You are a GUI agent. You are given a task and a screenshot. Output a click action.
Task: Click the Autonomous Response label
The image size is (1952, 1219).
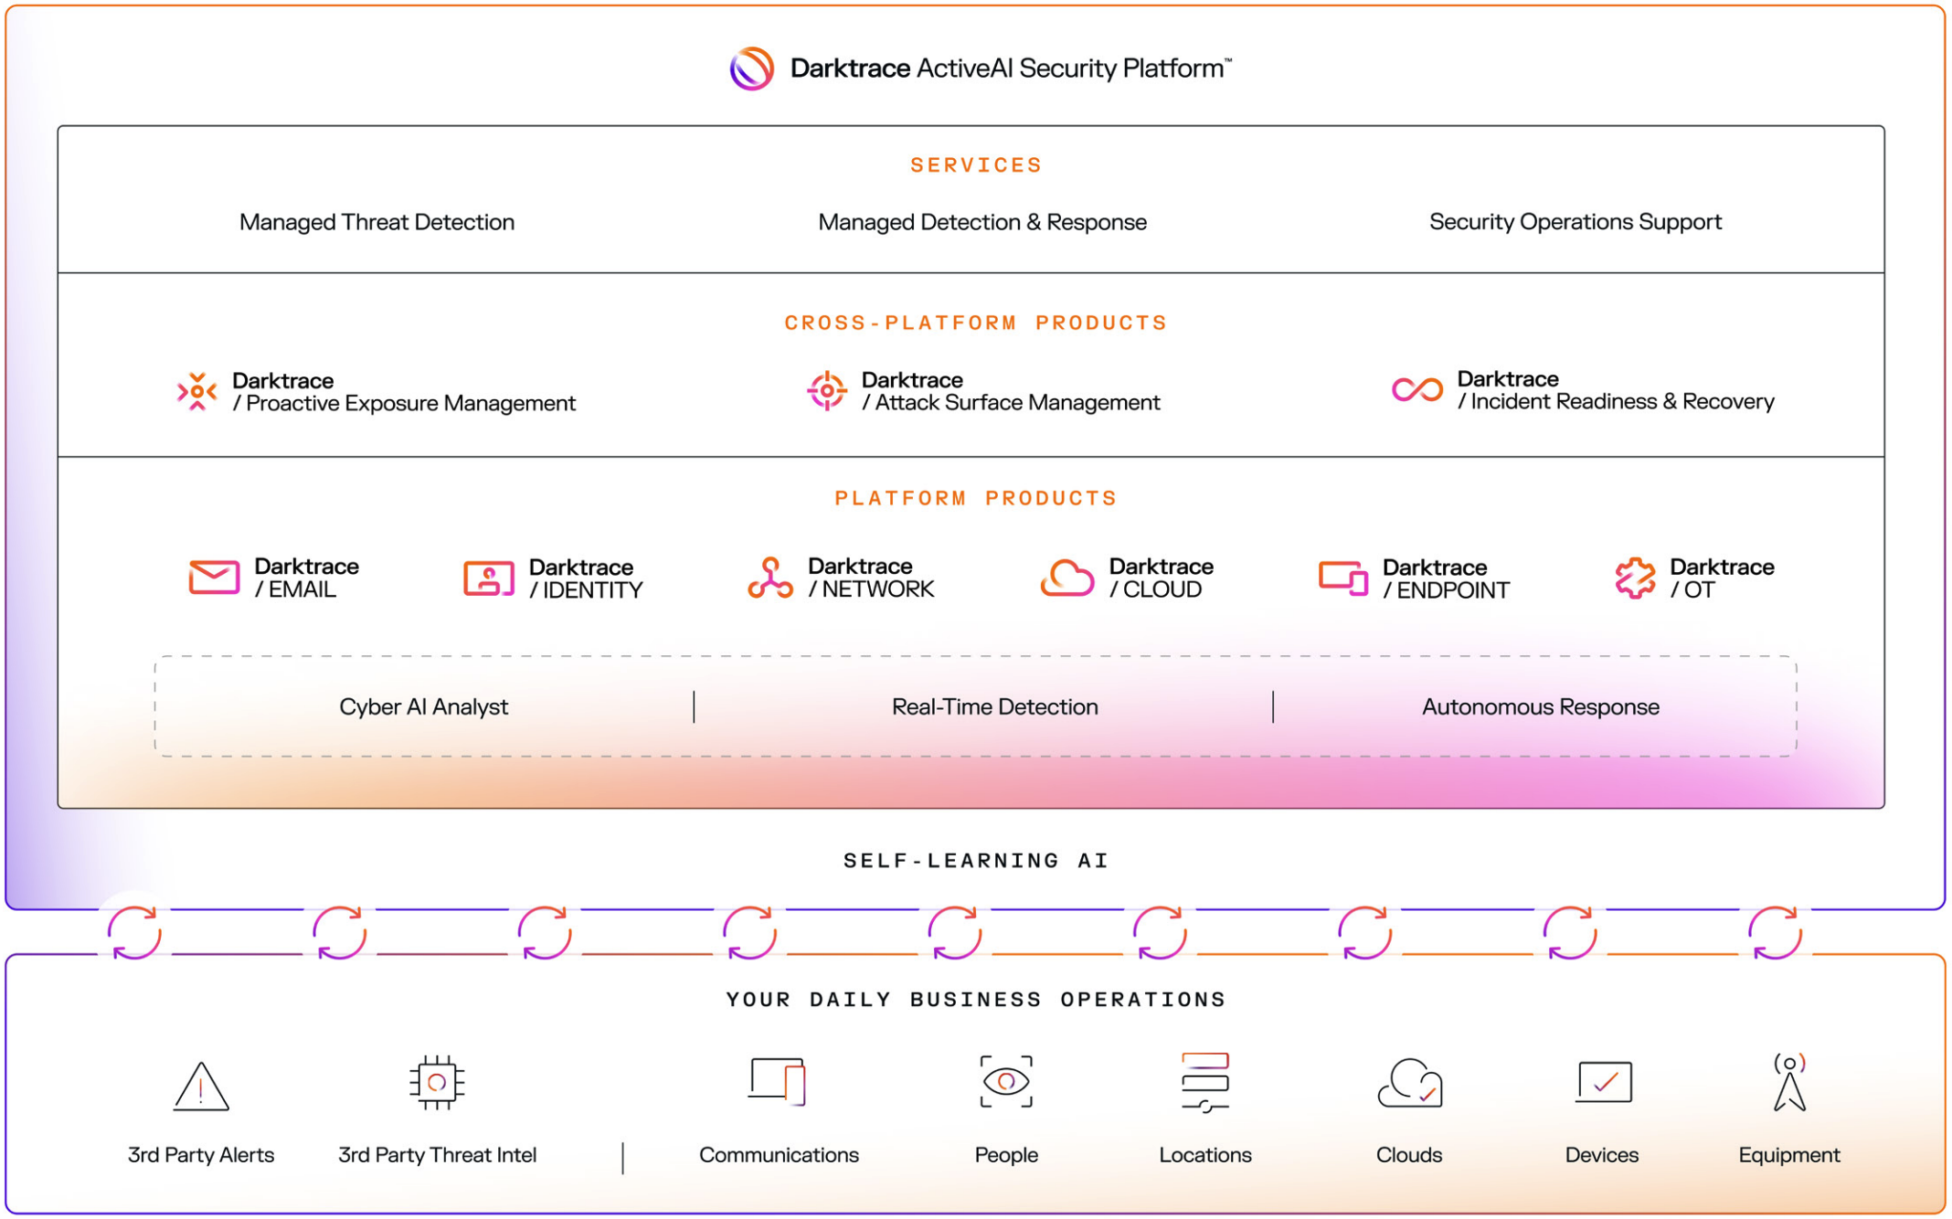point(1541,707)
